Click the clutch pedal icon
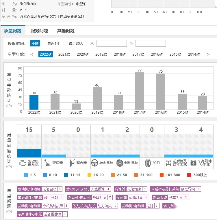This screenshot has width=217, height=220. 72,163
